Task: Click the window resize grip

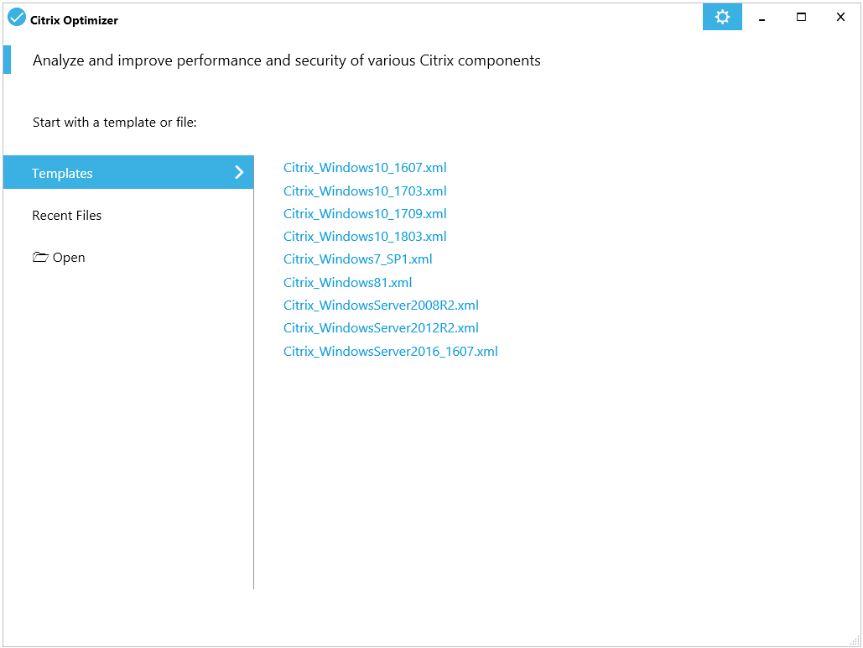Action: (855, 640)
